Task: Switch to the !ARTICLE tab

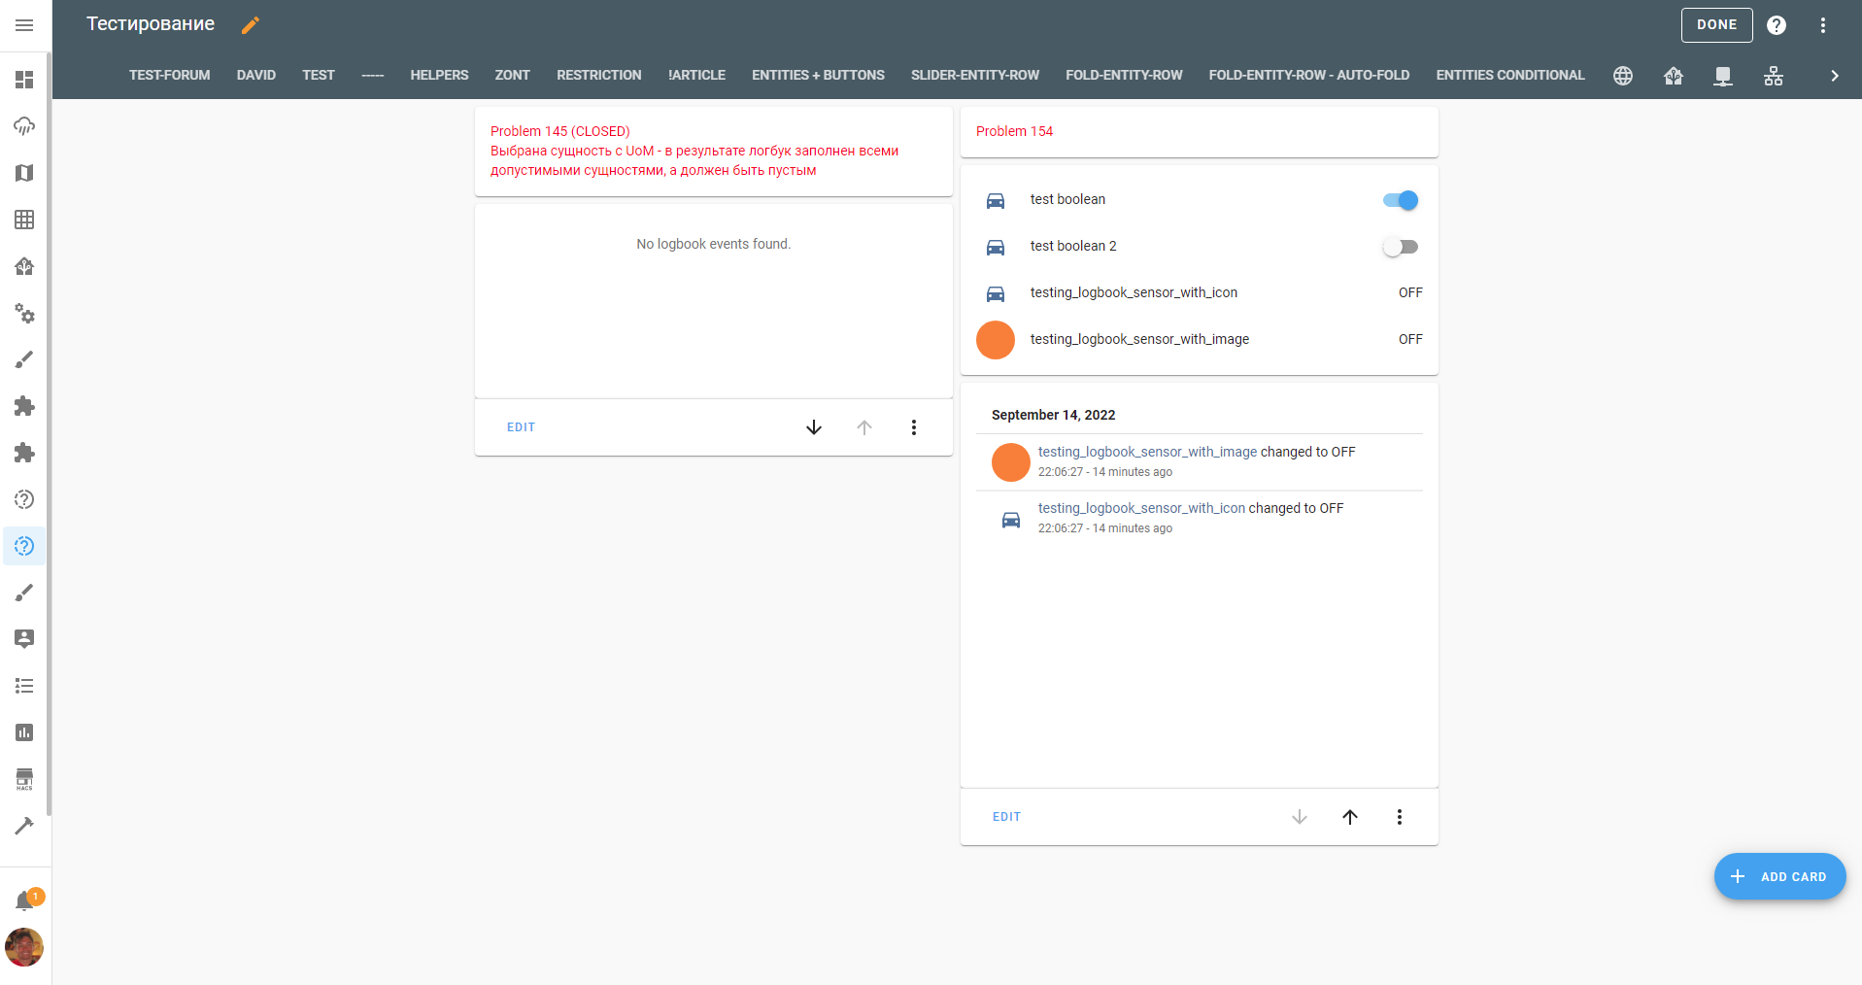Action: pyautogui.click(x=696, y=76)
